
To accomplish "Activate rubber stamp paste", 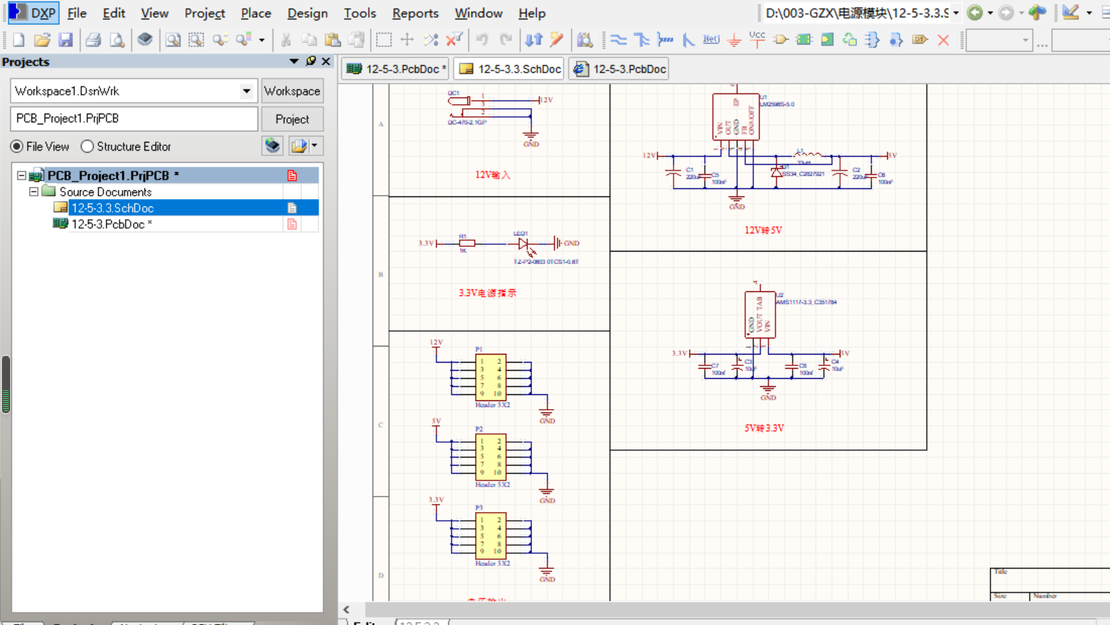I will (357, 40).
